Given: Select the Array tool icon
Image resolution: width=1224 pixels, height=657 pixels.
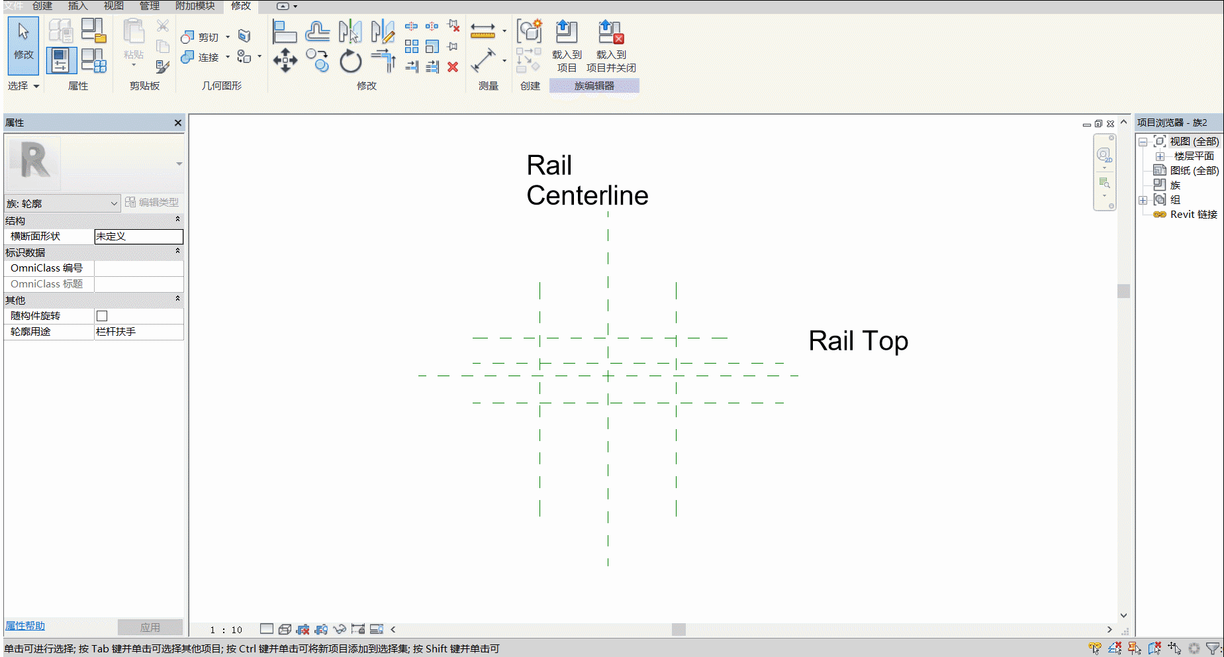Looking at the screenshot, I should (412, 46).
